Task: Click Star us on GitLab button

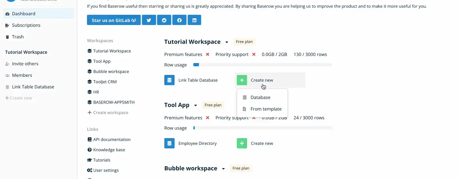Action: pos(114,20)
